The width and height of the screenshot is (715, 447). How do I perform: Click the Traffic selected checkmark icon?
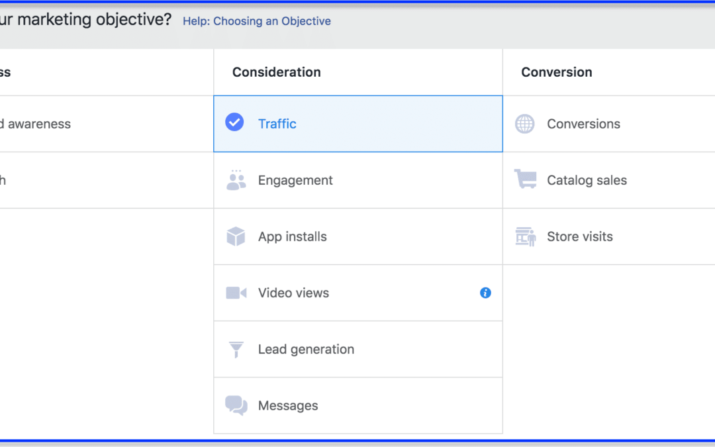(234, 123)
